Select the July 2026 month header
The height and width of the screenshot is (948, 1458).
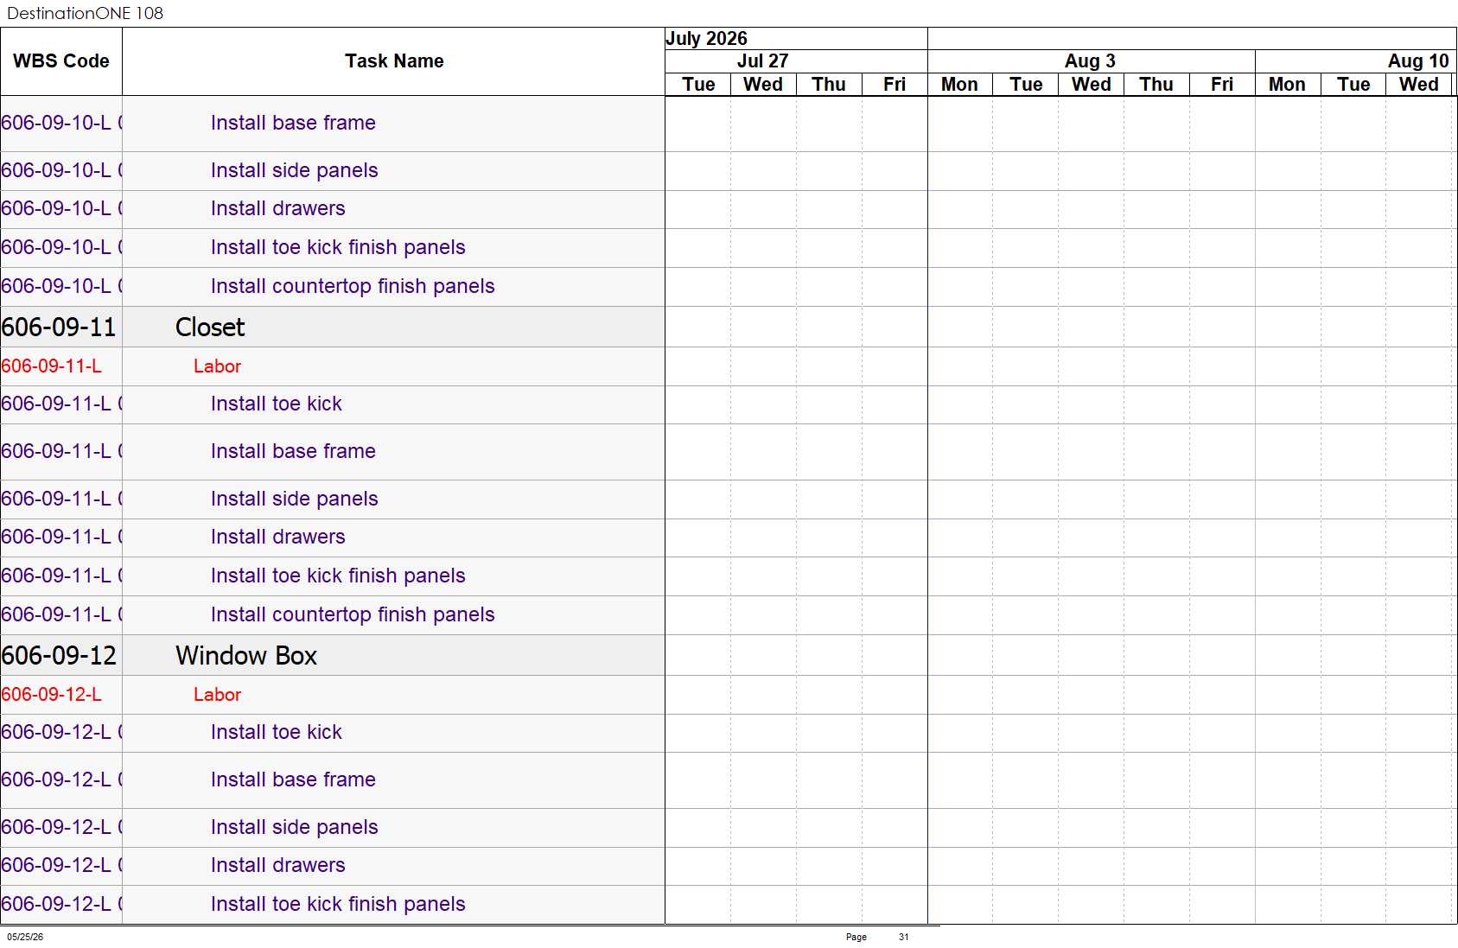[x=707, y=39]
